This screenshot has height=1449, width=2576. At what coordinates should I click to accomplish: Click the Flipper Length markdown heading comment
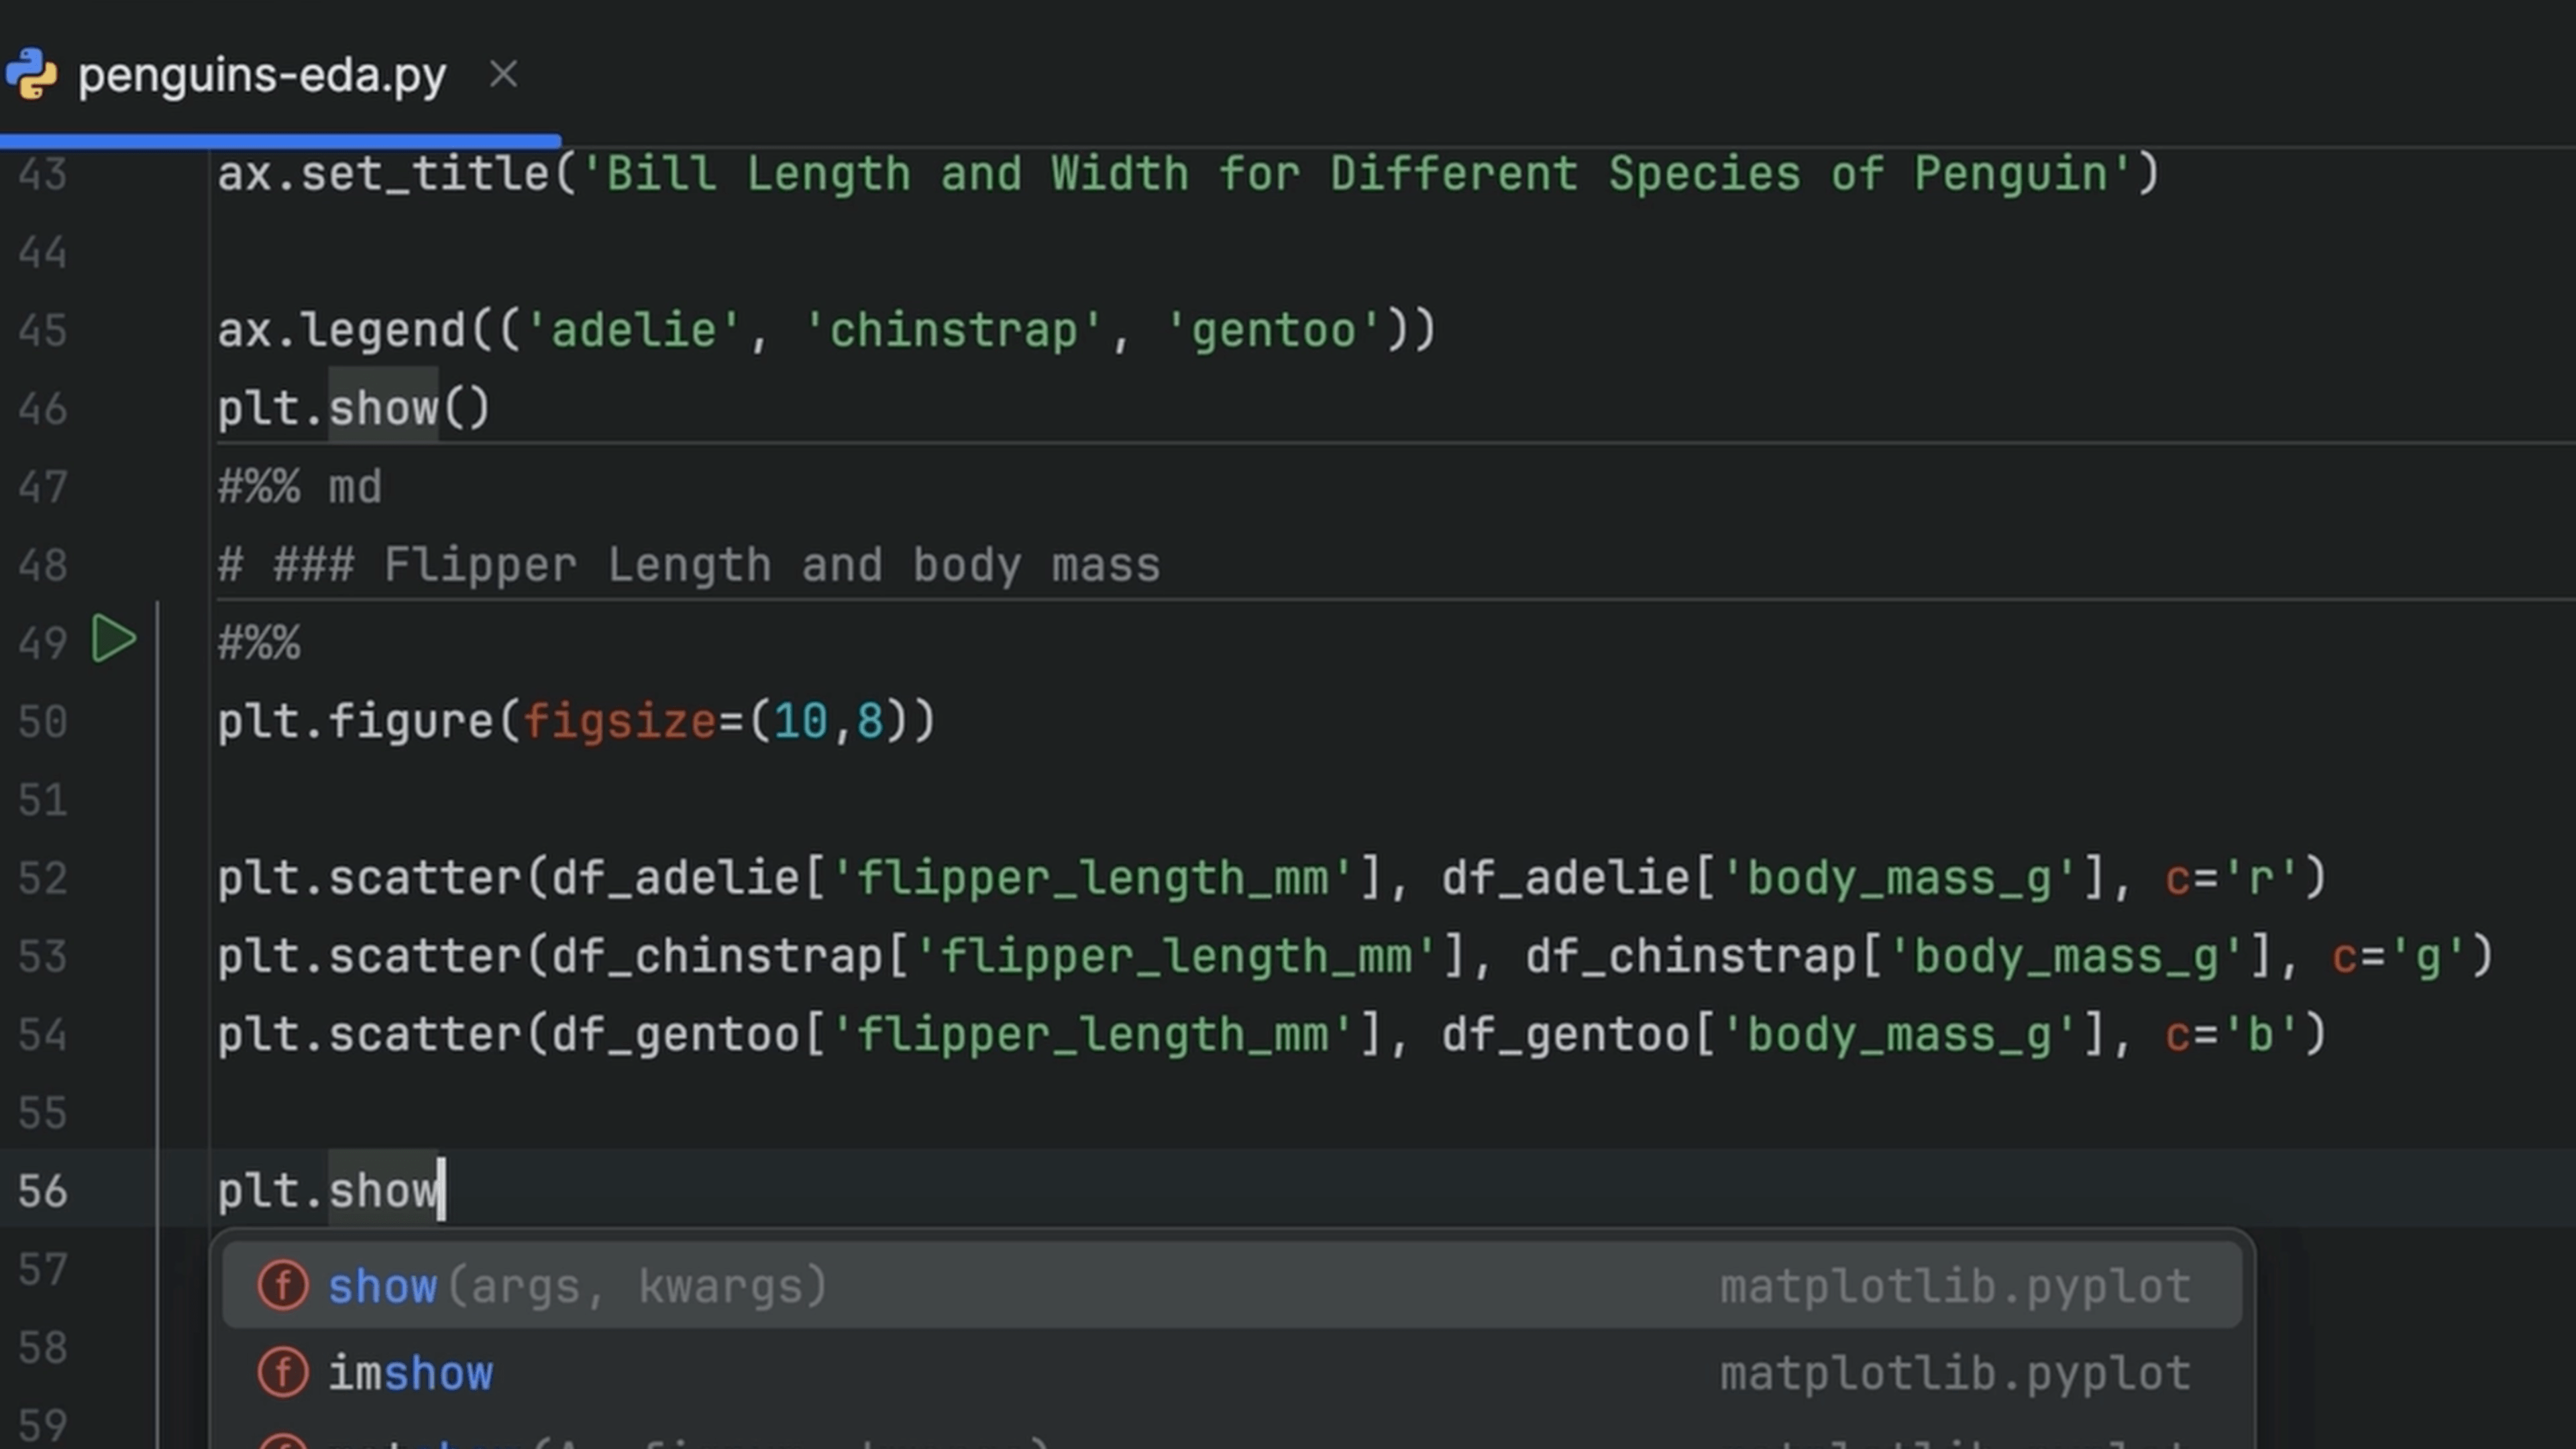[x=690, y=564]
